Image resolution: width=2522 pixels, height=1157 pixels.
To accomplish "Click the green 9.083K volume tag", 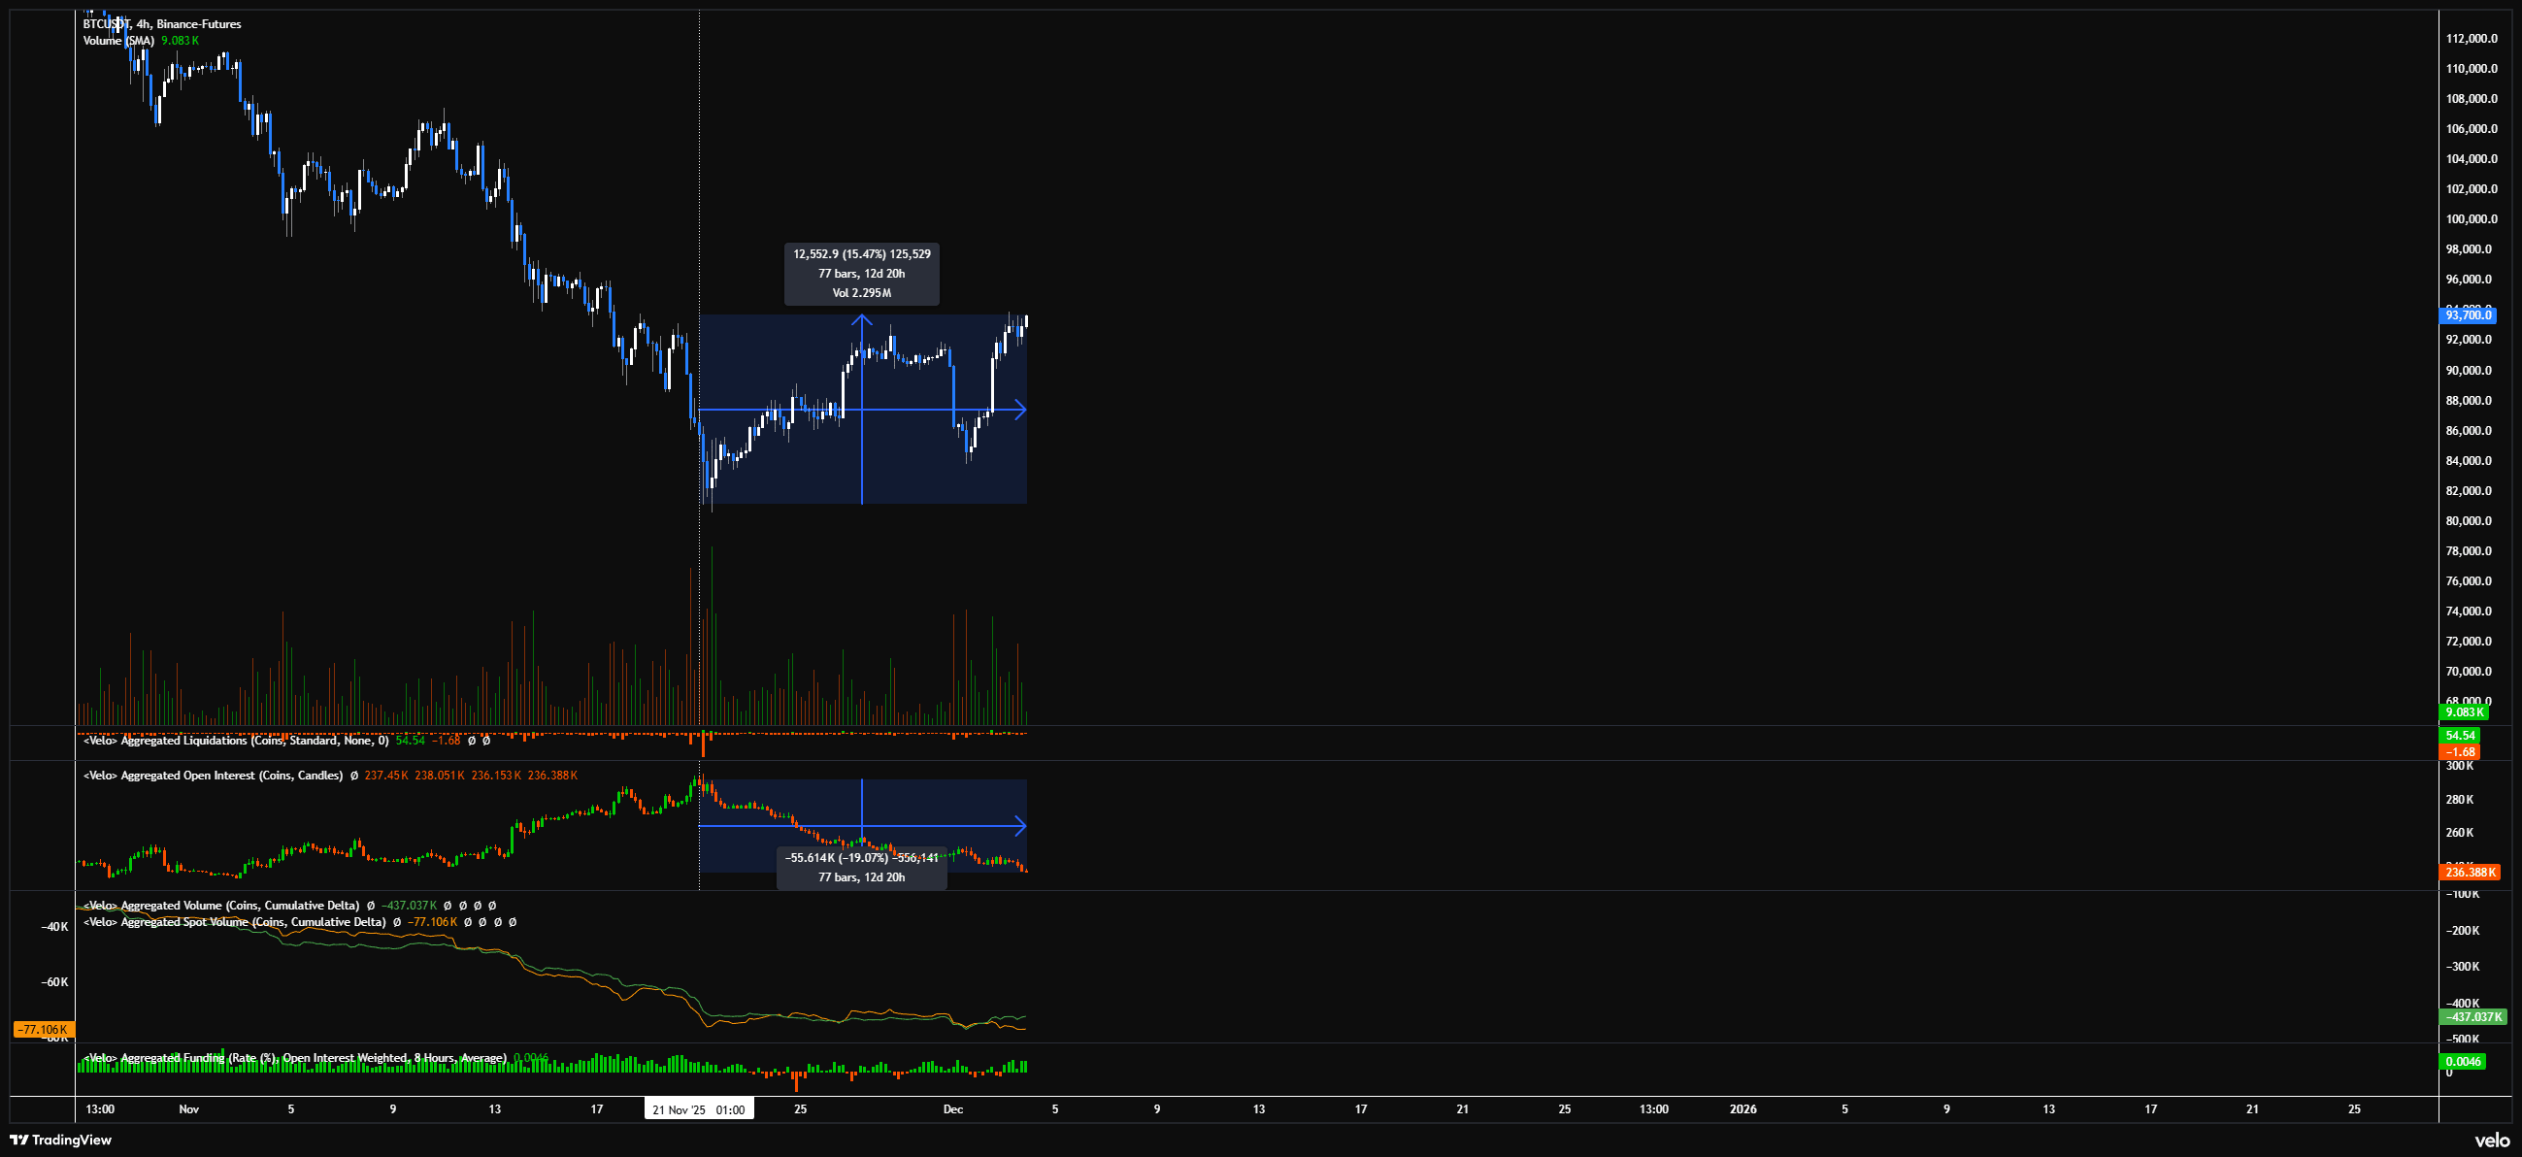I will coord(2463,711).
